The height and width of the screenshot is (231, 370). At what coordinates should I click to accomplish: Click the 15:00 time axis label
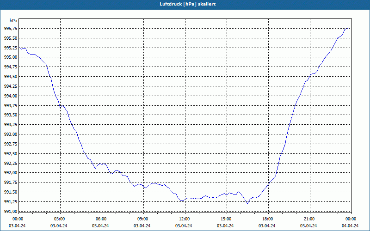pyautogui.click(x=227, y=219)
